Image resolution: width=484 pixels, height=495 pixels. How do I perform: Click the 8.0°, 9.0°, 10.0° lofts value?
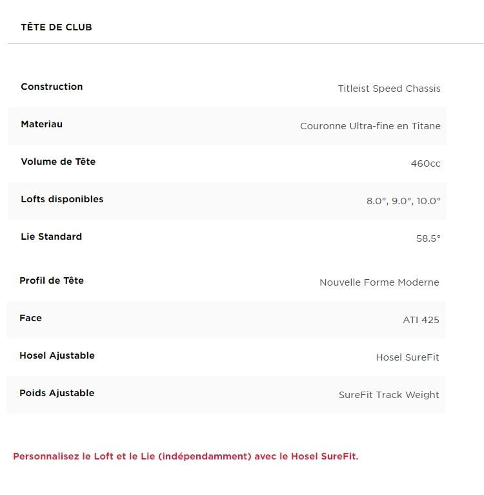[403, 201]
